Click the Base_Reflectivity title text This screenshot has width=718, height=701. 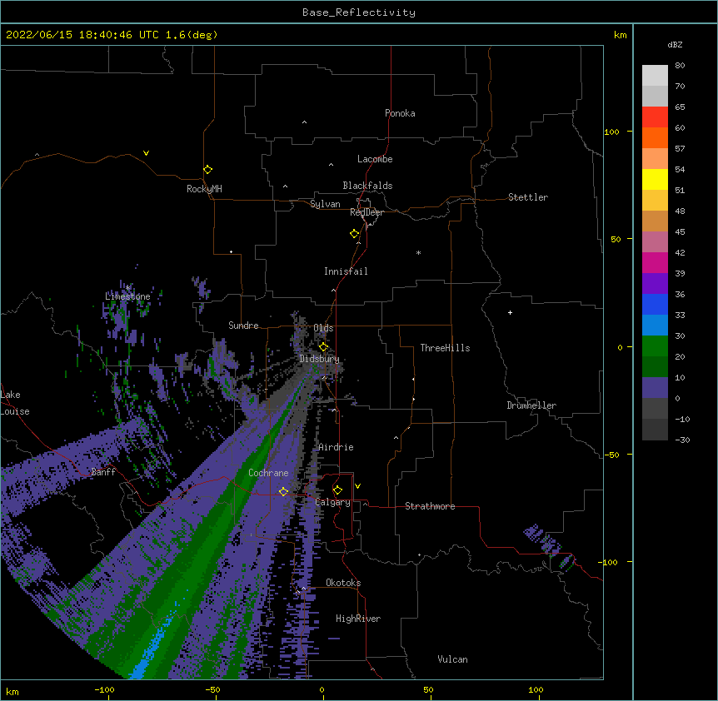tap(359, 12)
